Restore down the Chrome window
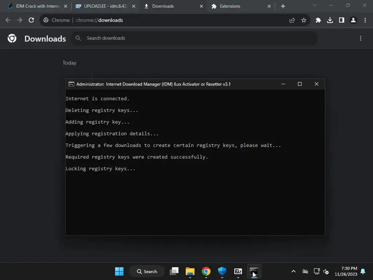 348,5
